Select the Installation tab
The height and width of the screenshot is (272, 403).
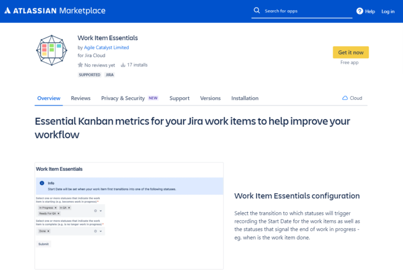245,98
